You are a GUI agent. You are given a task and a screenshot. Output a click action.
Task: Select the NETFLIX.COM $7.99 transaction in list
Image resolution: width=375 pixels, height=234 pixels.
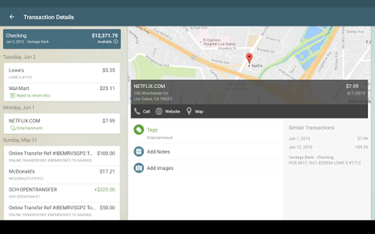[62, 124]
